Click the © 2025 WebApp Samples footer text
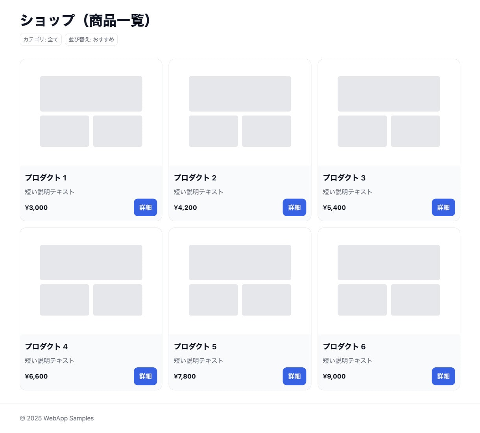480x433 pixels. (57, 418)
